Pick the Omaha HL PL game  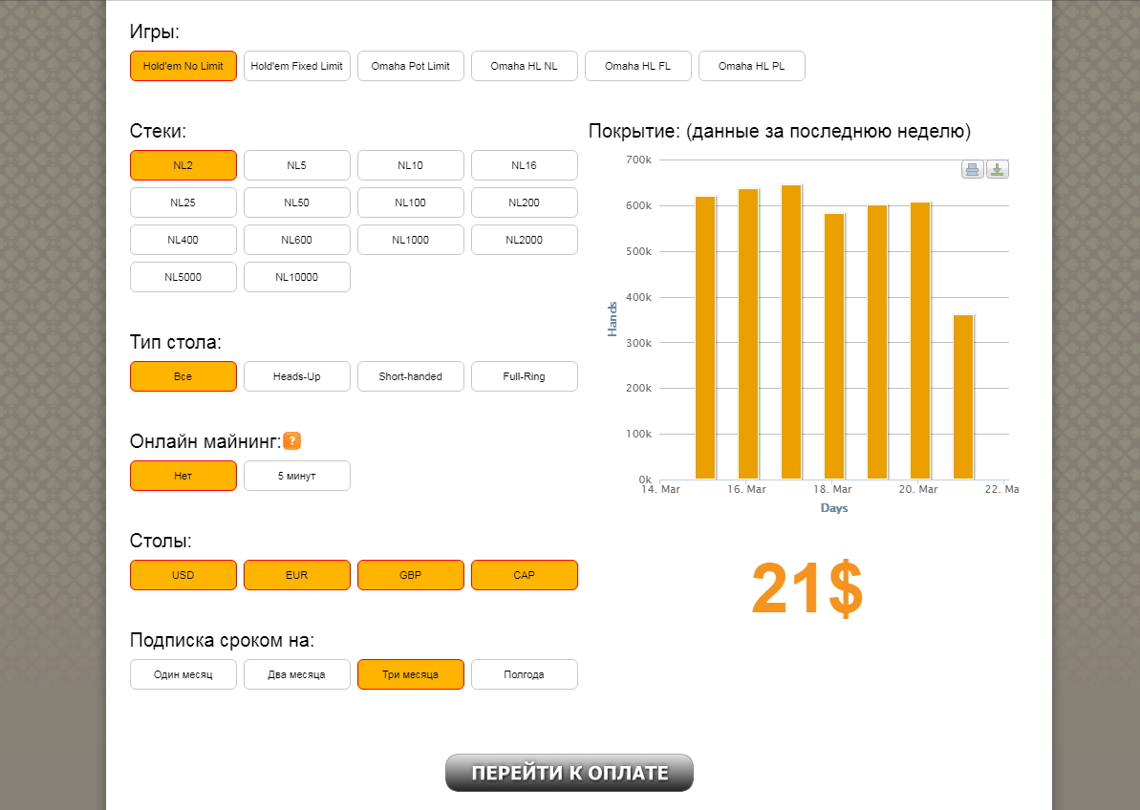click(x=752, y=66)
